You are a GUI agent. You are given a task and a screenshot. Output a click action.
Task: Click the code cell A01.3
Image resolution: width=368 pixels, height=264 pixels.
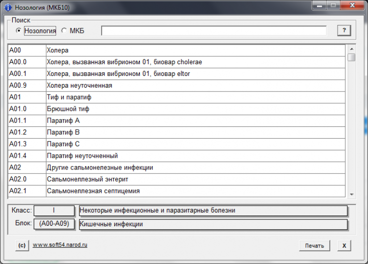(27, 144)
